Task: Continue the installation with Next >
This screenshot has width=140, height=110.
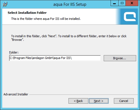Action: click(99, 101)
